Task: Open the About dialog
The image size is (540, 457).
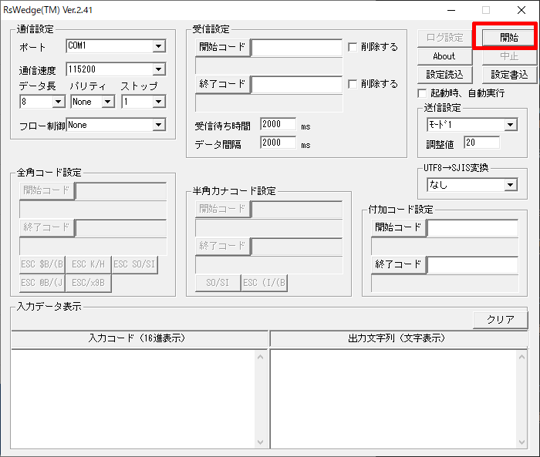Action: [x=444, y=56]
